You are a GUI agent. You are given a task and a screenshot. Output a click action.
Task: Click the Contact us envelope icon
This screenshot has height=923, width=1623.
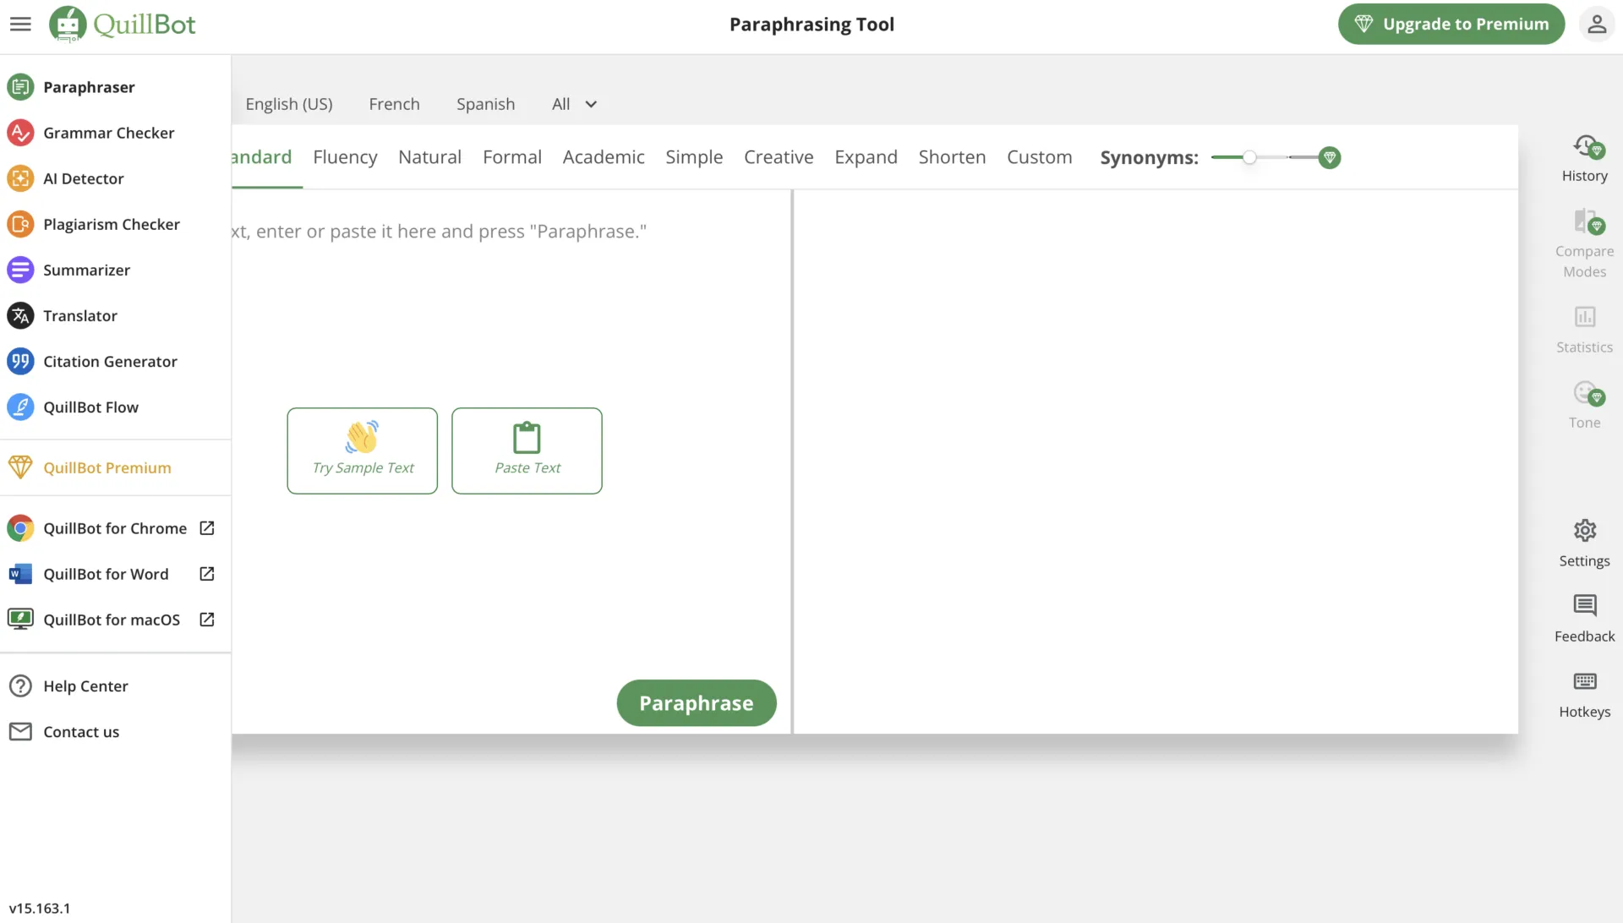pos(20,731)
